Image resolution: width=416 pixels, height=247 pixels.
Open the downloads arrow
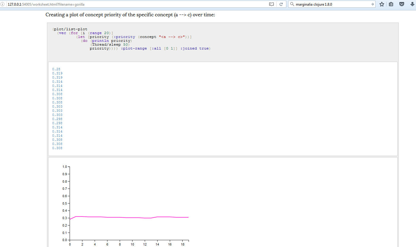pyautogui.click(x=412, y=4)
